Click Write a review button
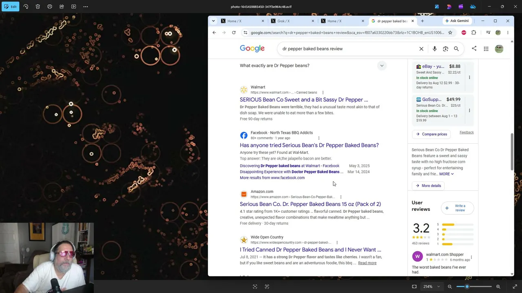The image size is (522, 293). 457,208
